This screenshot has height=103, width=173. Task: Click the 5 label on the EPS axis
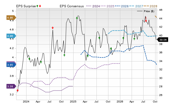[x=13, y=11]
